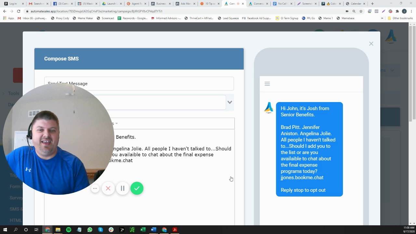This screenshot has height=234, width=416.
Task: Open Spotify from the taskbar
Action: pyautogui.click(x=69, y=230)
